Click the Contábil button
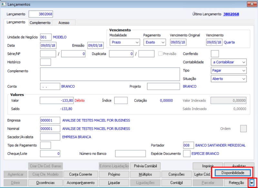 coord(176,183)
